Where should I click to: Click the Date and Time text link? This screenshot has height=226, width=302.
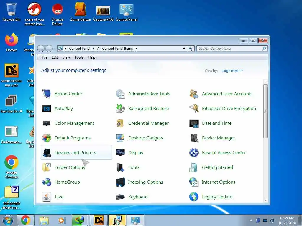(x=217, y=123)
